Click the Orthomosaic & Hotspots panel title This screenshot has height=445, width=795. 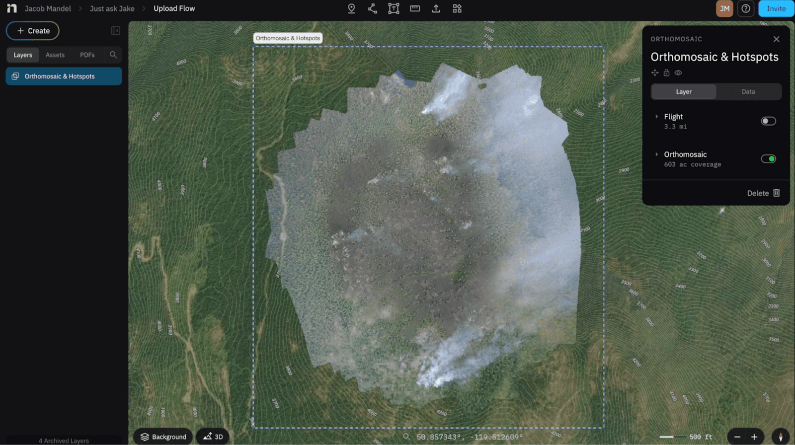click(715, 57)
